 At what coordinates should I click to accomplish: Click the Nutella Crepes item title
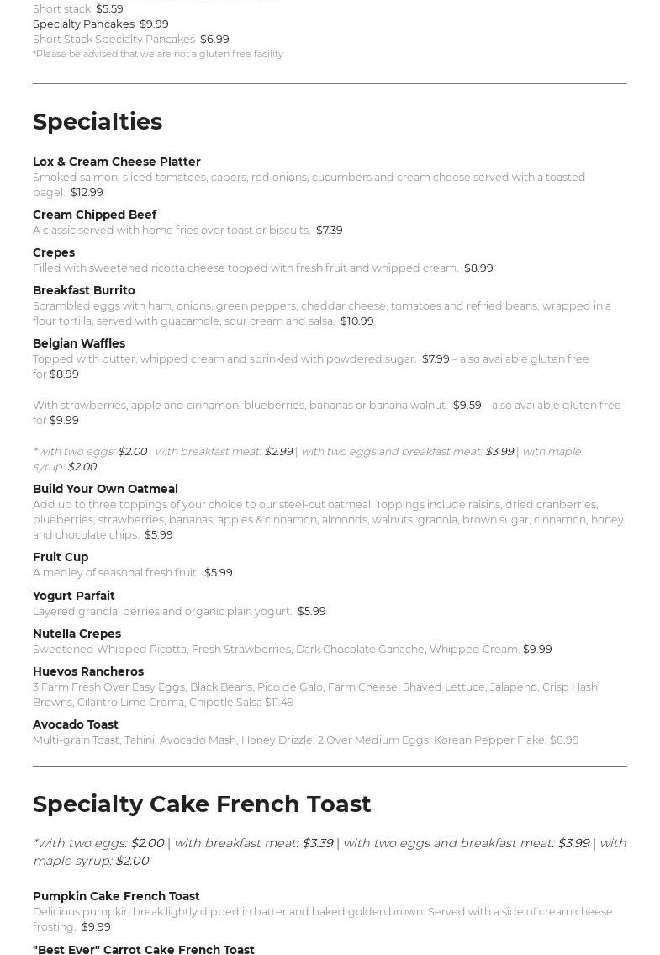click(x=77, y=634)
